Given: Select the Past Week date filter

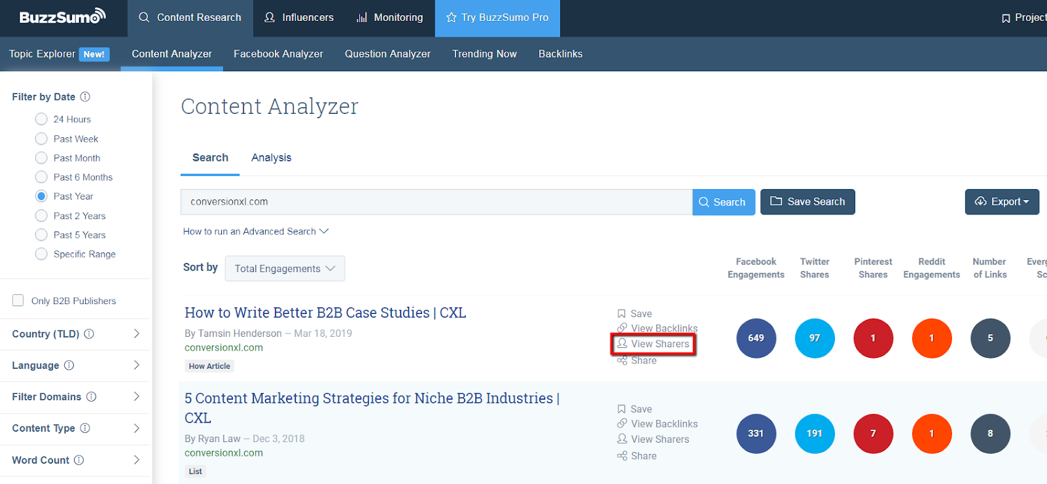Looking at the screenshot, I should coord(41,139).
